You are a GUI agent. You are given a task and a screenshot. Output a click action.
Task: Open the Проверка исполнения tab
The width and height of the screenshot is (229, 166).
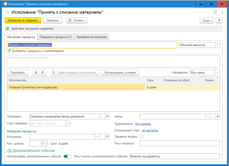point(91,37)
